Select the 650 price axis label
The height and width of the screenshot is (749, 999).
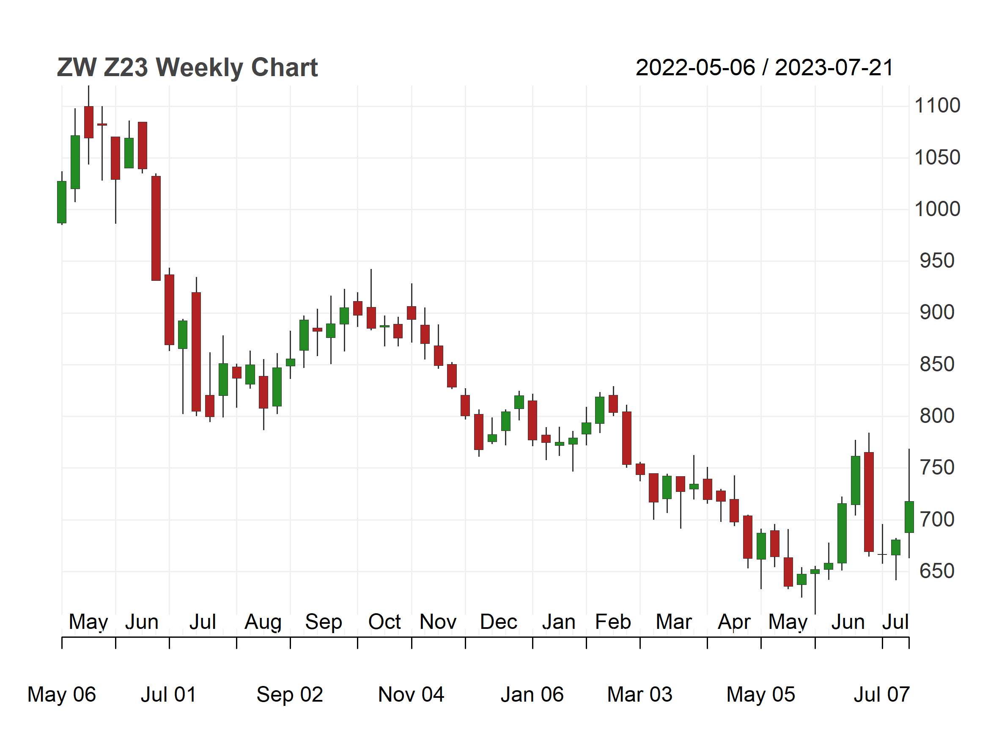pyautogui.click(x=937, y=571)
